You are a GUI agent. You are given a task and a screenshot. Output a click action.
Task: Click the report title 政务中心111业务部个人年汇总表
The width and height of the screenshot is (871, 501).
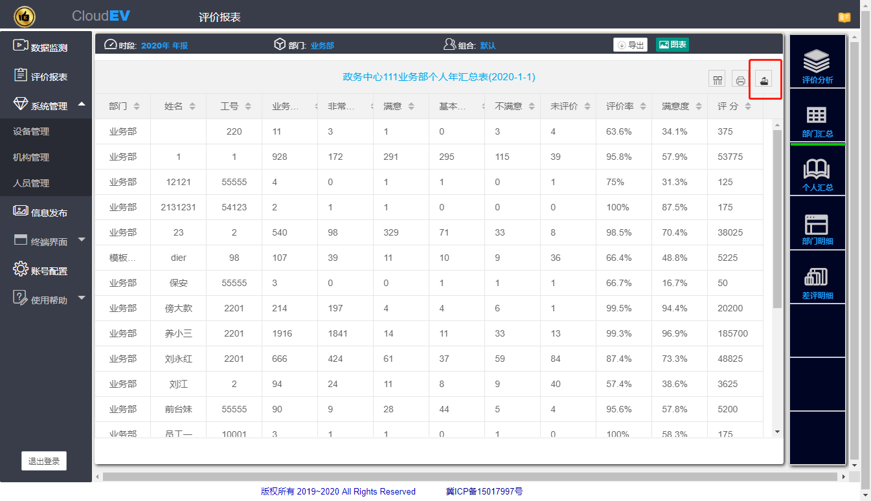tap(439, 77)
